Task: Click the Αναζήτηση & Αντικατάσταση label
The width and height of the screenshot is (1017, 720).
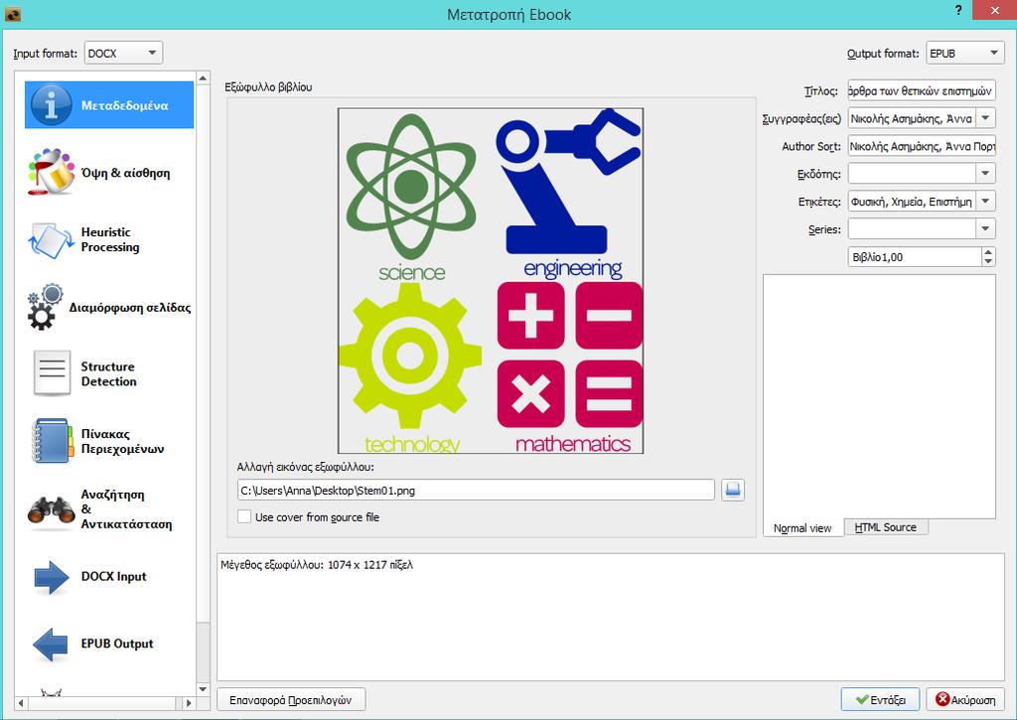Action: [126, 509]
